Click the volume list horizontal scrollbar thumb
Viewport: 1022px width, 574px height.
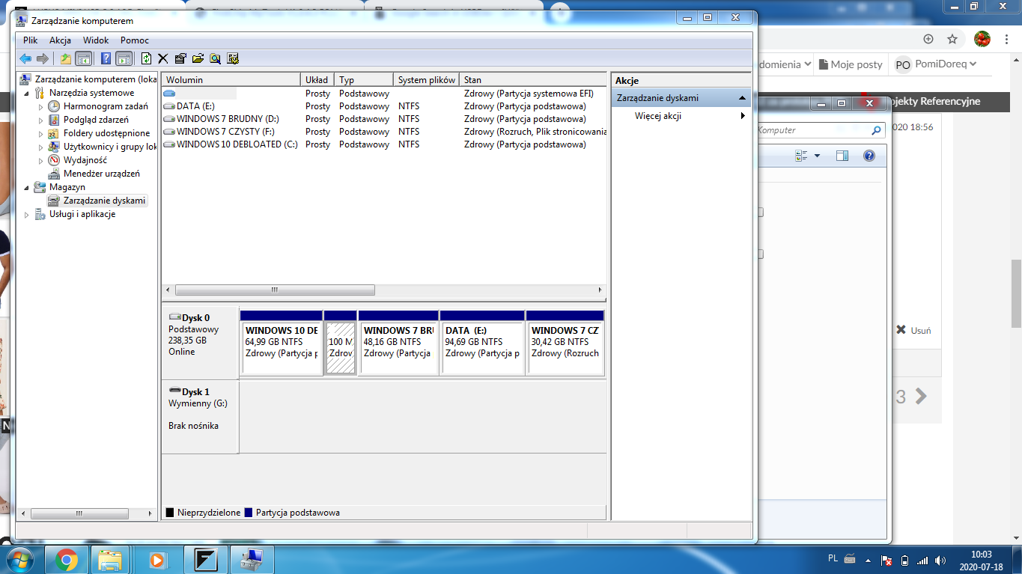274,290
